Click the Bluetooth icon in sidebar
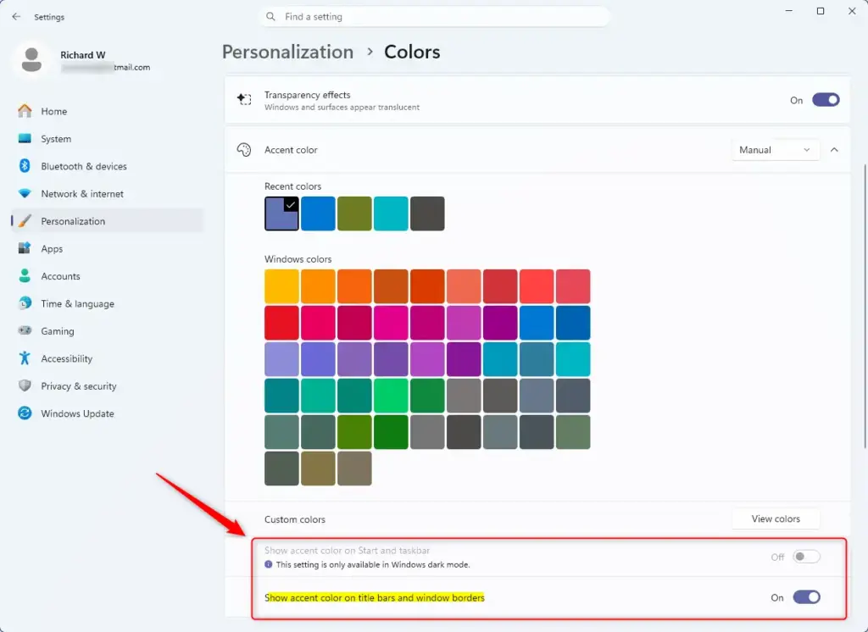The width and height of the screenshot is (868, 632). point(25,165)
